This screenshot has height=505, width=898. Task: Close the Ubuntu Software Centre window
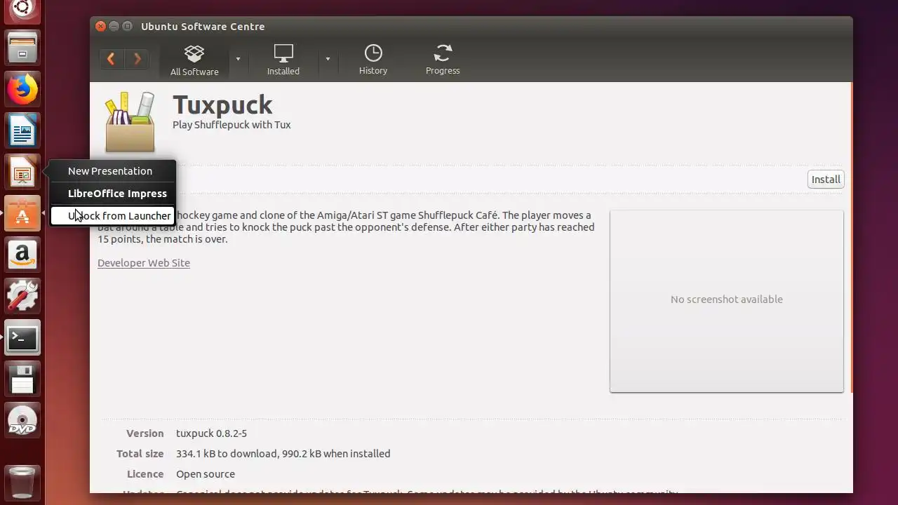tap(100, 26)
